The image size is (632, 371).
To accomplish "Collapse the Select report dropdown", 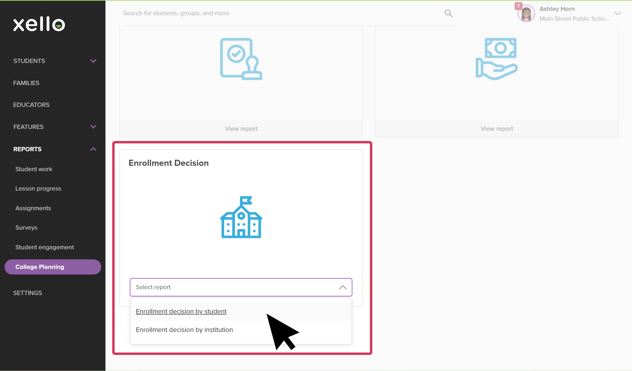I will coord(343,287).
